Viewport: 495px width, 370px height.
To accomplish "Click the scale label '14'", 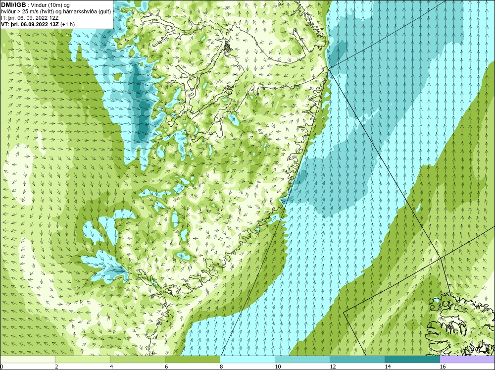I will click(x=388, y=367).
